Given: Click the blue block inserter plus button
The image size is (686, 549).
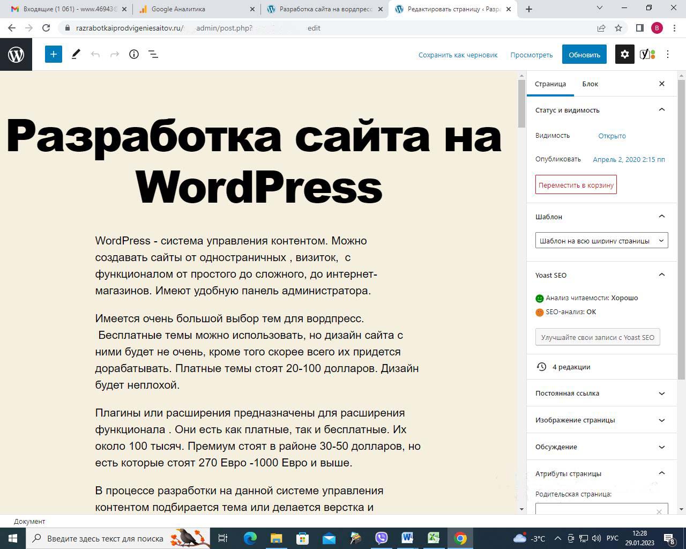Looking at the screenshot, I should [53, 54].
